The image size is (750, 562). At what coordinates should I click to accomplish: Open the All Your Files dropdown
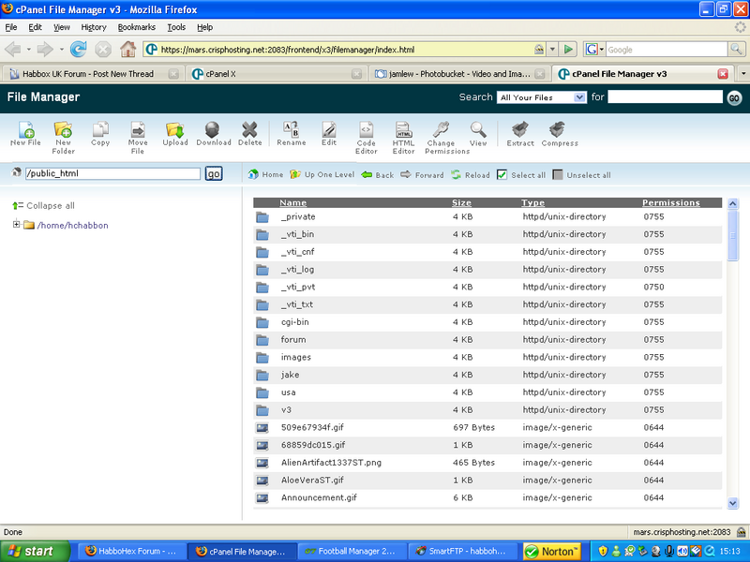(542, 97)
